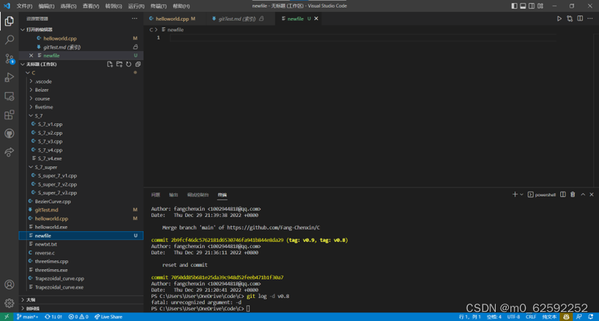The height and width of the screenshot is (321, 599).
Task: Run the current file with play icon
Action: click(560, 18)
